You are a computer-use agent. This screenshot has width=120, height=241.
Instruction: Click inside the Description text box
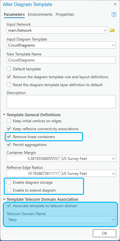61,102
